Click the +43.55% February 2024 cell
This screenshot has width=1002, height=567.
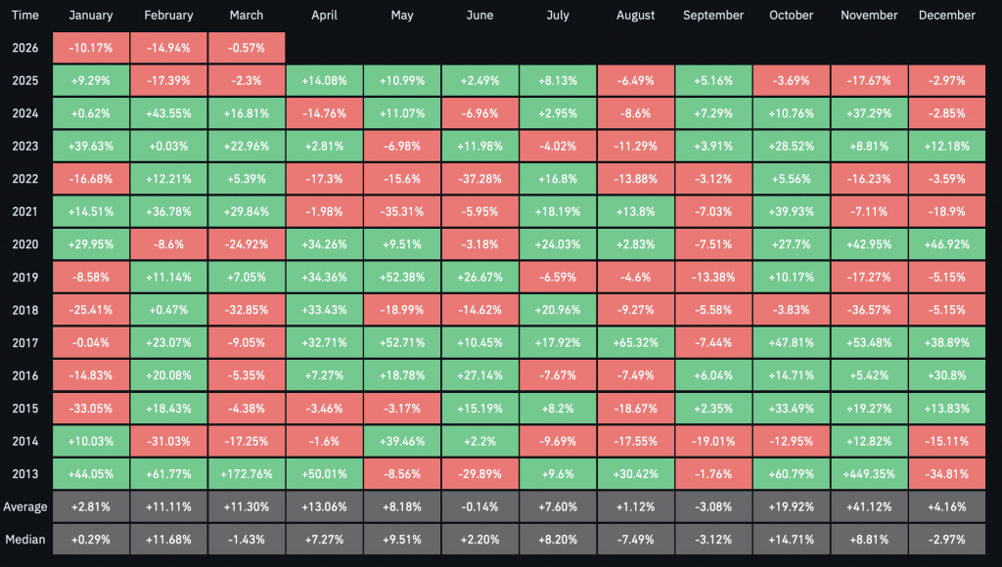click(x=168, y=113)
